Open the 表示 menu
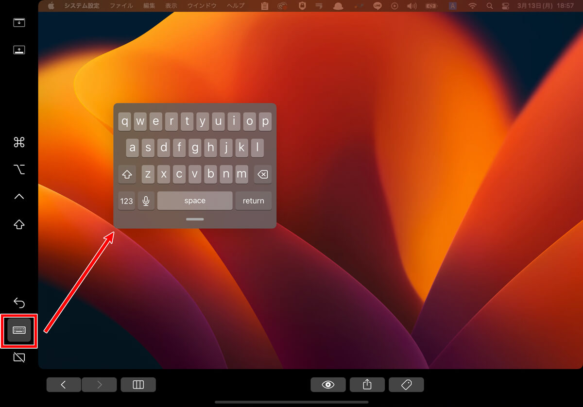This screenshot has width=583, height=407. [x=171, y=6]
